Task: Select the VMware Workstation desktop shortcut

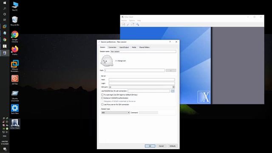Action: click(15, 66)
